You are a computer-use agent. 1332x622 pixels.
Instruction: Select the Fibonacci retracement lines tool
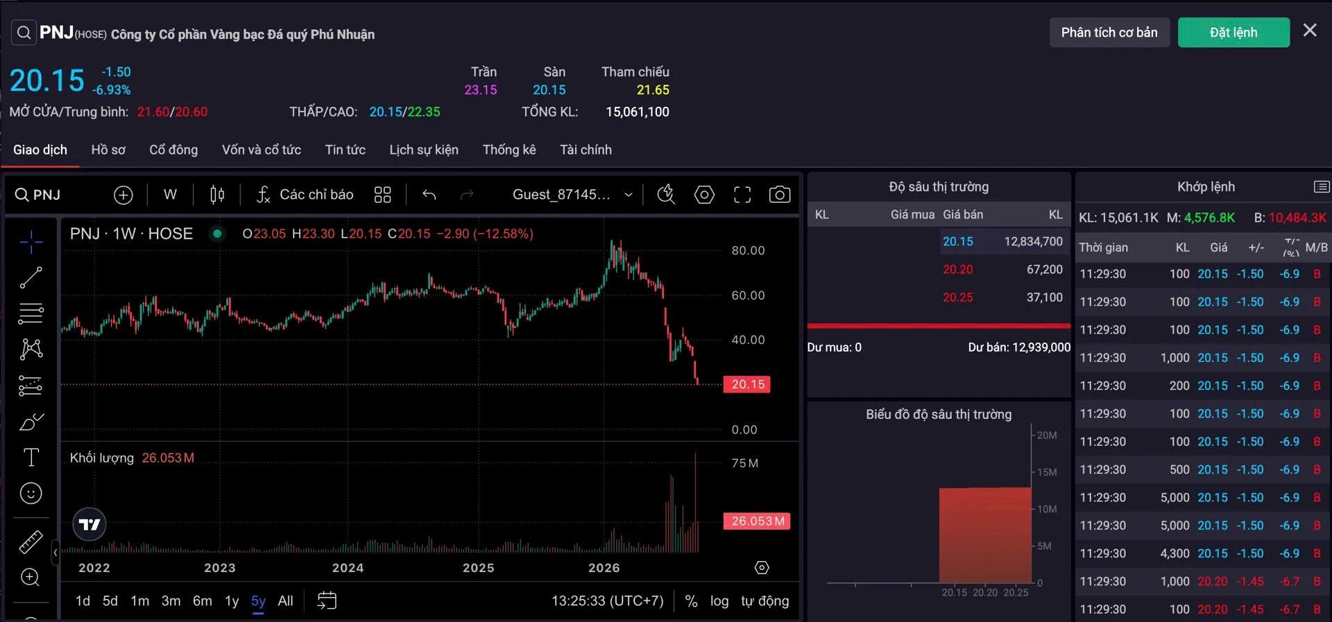[31, 313]
